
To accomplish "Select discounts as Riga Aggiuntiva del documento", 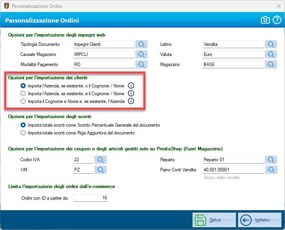I will [x=78, y=133].
